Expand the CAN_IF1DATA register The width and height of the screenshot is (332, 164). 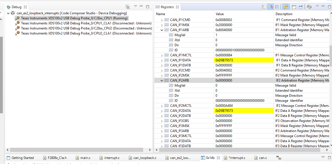click(x=162, y=60)
